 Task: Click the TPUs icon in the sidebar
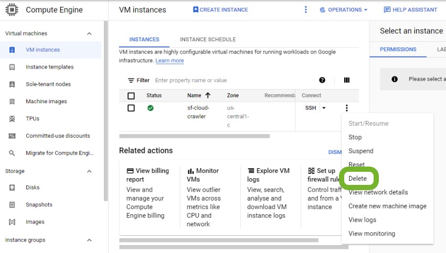tap(13, 118)
